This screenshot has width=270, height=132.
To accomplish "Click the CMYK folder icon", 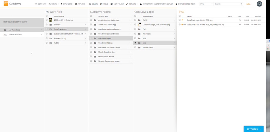I will [x=139, y=20].
